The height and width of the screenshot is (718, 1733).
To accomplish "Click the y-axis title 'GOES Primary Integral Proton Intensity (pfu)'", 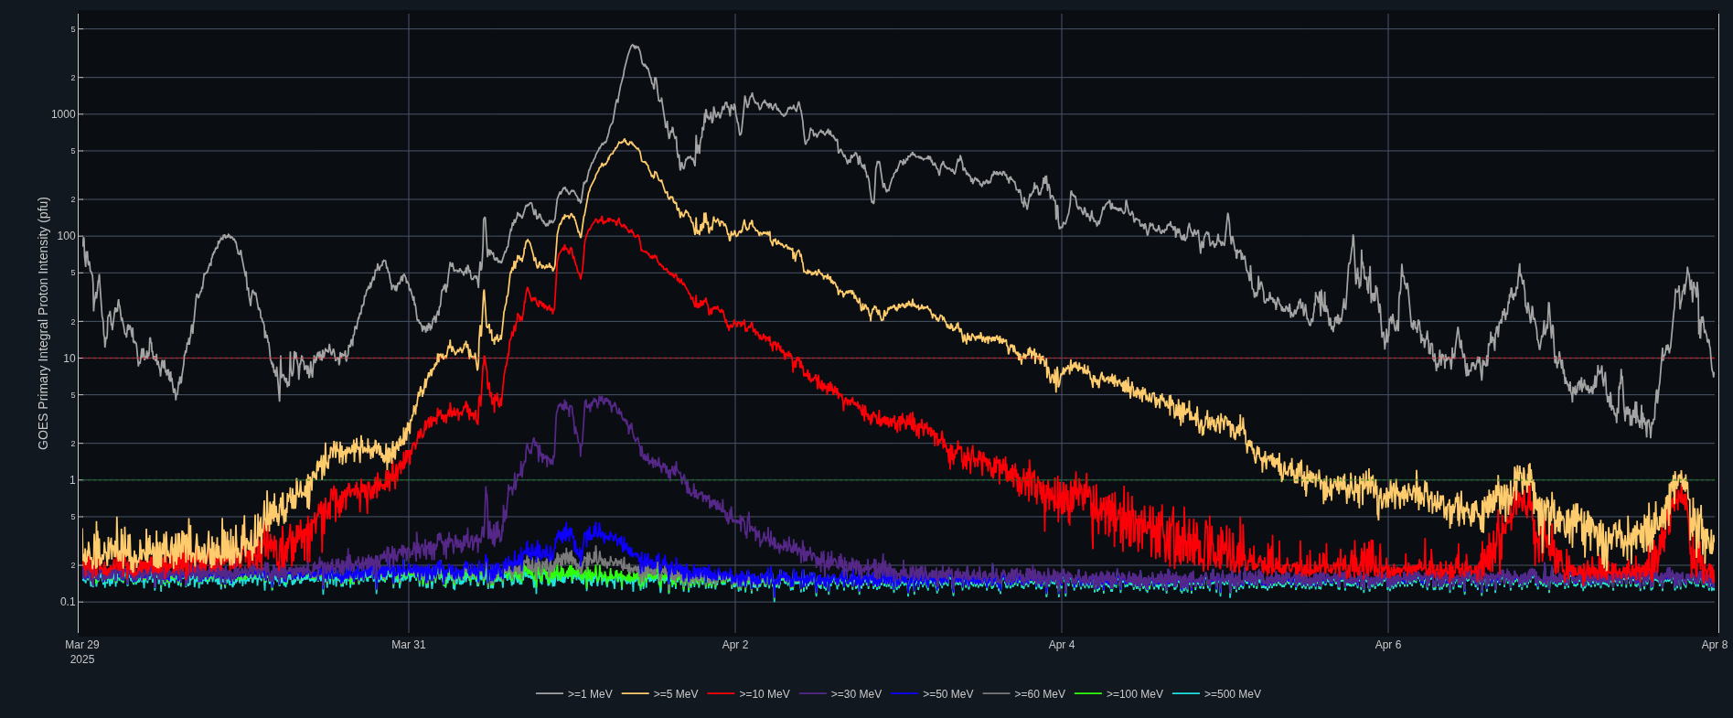I will [43, 323].
